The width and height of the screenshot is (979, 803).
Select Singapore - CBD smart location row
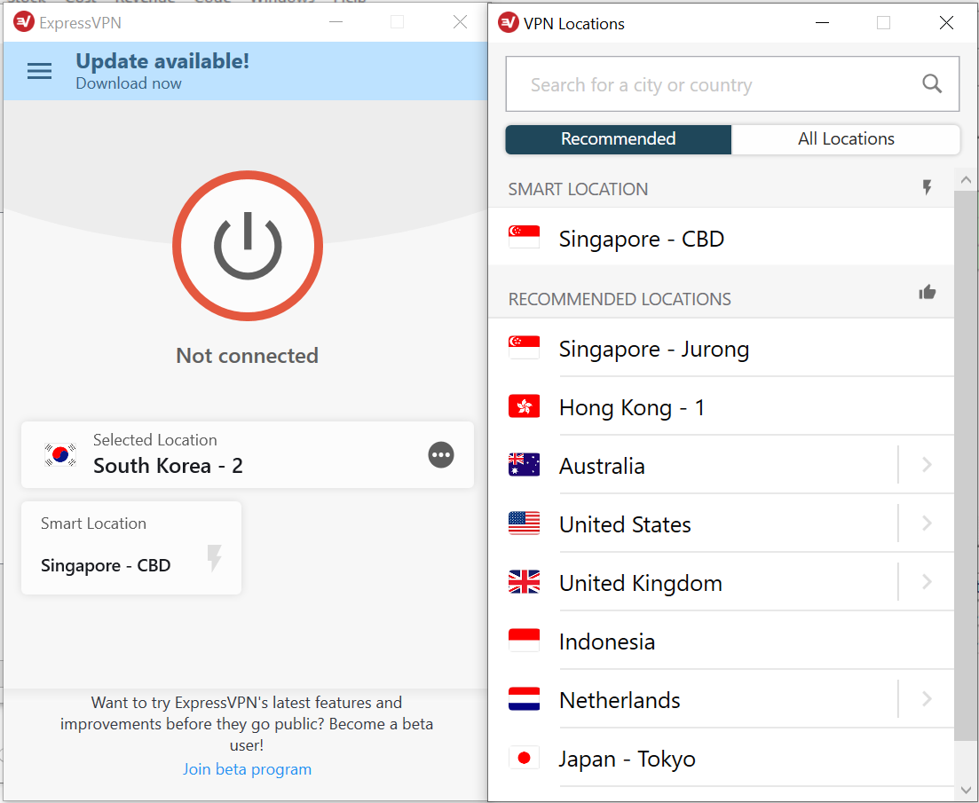click(721, 238)
